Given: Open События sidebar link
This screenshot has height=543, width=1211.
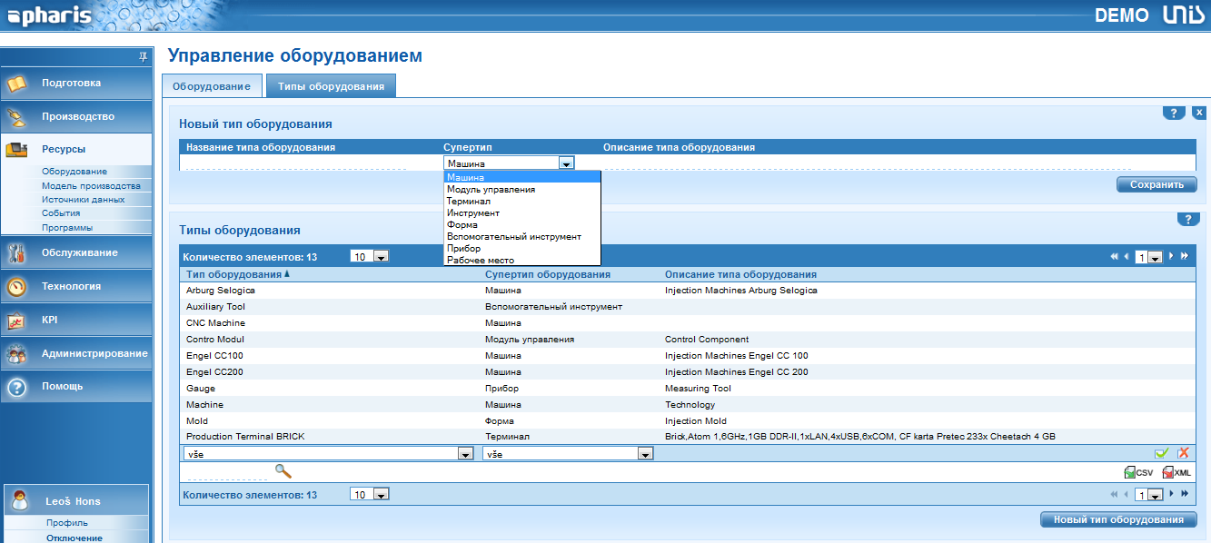Looking at the screenshot, I should [x=61, y=213].
